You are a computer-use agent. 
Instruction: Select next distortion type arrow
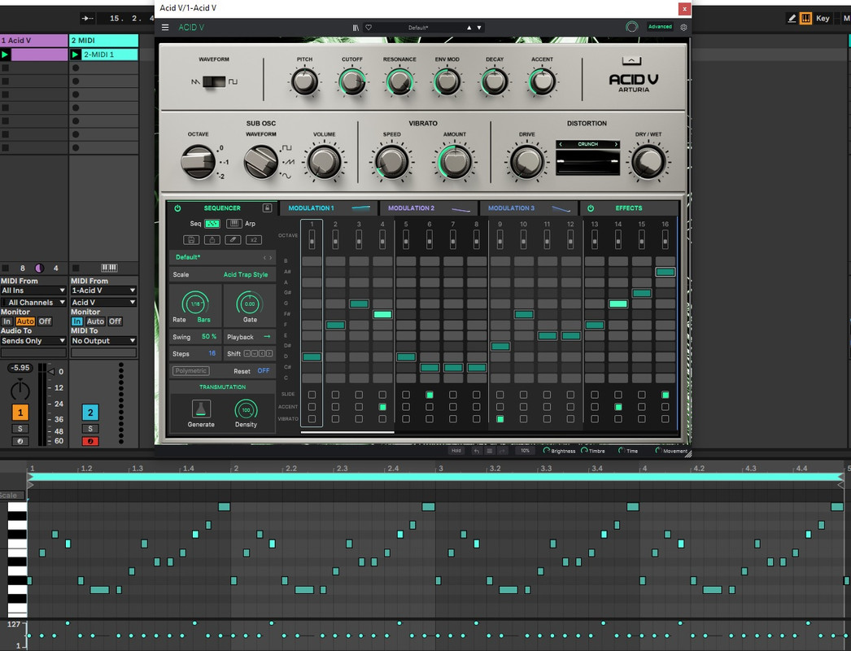click(x=615, y=144)
